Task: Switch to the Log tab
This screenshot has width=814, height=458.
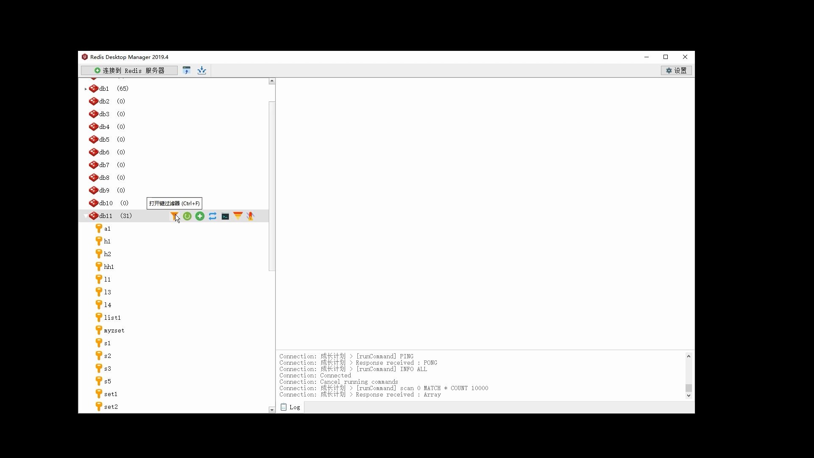Action: pos(290,407)
